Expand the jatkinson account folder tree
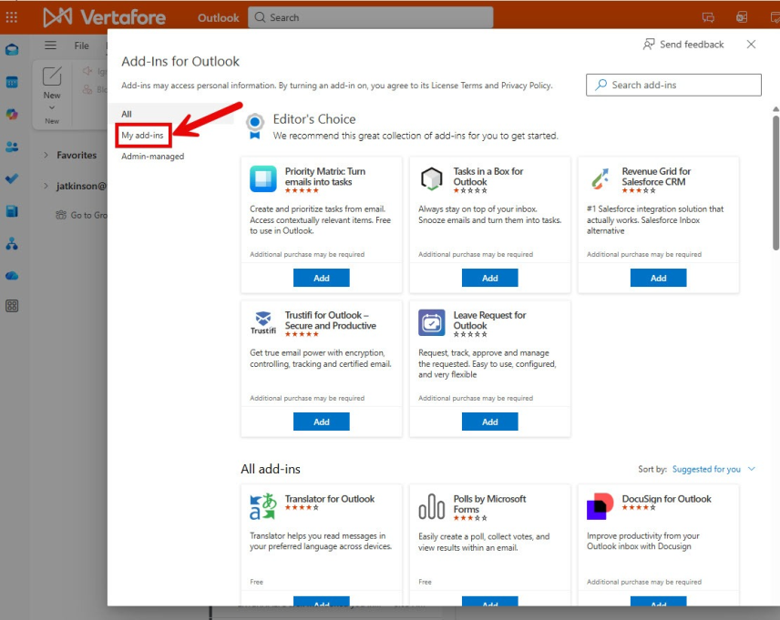Image resolution: width=780 pixels, height=620 pixels. (46, 186)
